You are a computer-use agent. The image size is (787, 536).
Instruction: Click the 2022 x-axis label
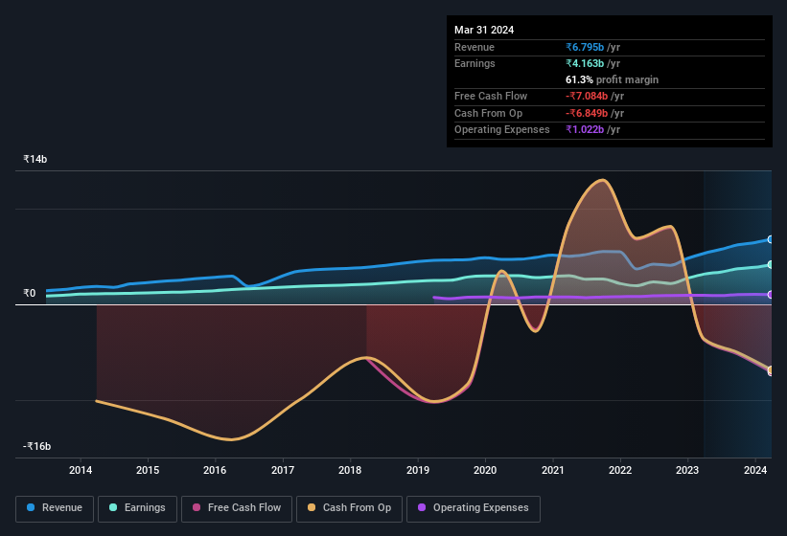click(x=620, y=470)
